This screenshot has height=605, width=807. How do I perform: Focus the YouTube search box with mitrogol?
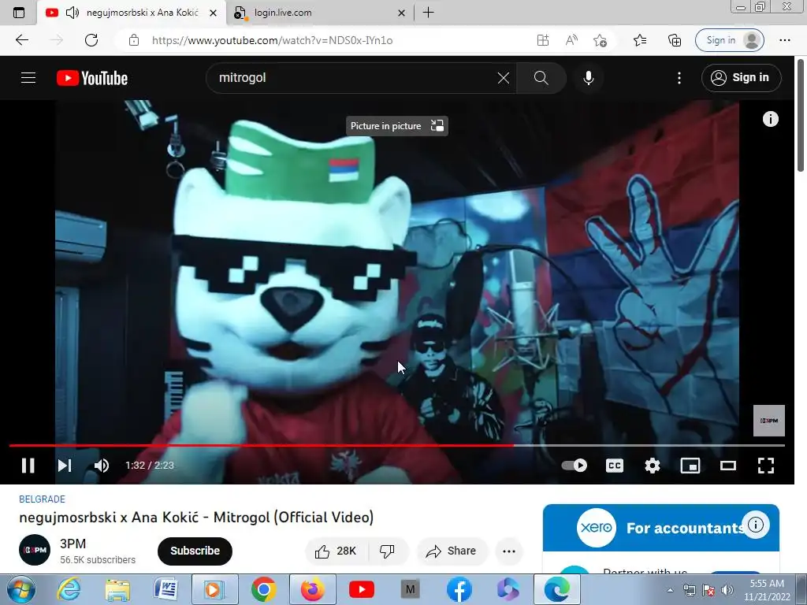click(355, 78)
